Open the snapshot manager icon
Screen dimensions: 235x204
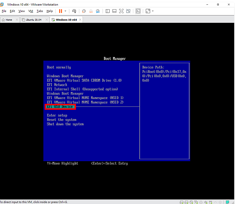[x=98, y=11]
